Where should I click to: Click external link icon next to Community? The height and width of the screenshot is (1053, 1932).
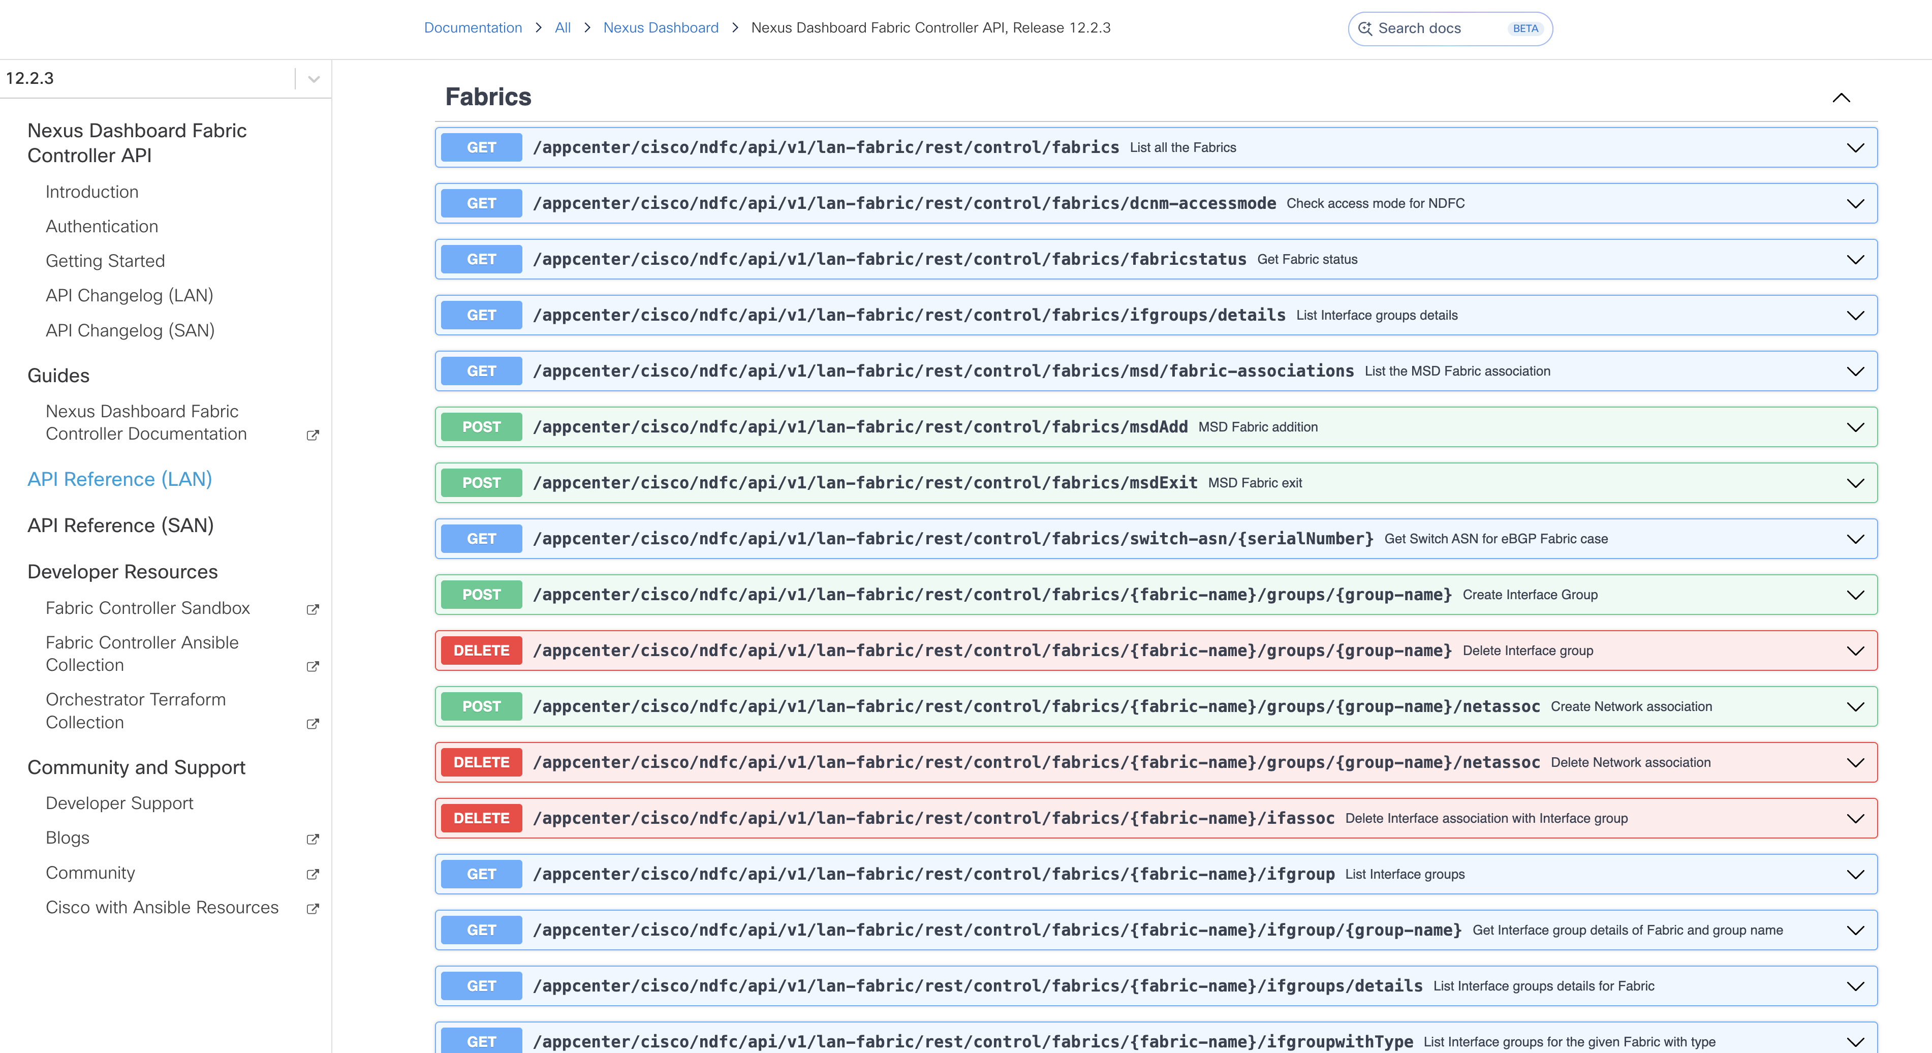pyautogui.click(x=313, y=874)
